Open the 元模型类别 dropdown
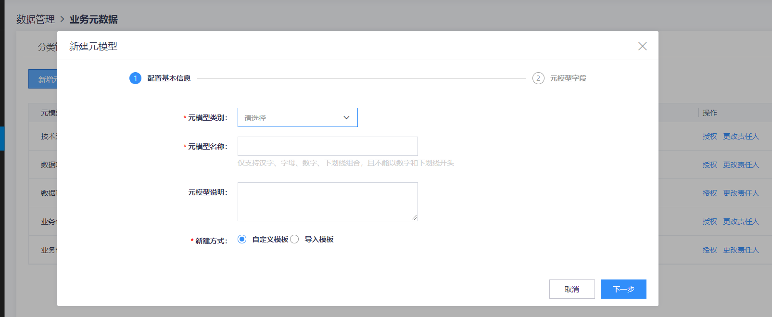Image resolution: width=772 pixels, height=317 pixels. [297, 117]
